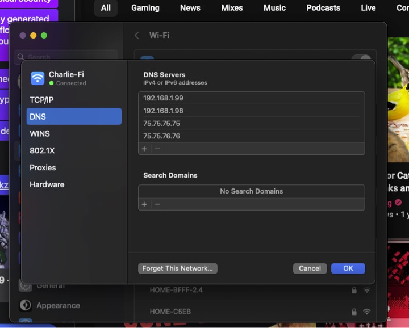
Task: Confirm changes with the OK button
Action: [x=348, y=268]
